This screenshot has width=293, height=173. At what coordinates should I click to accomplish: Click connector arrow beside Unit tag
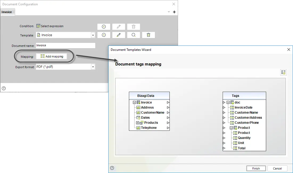224,143
